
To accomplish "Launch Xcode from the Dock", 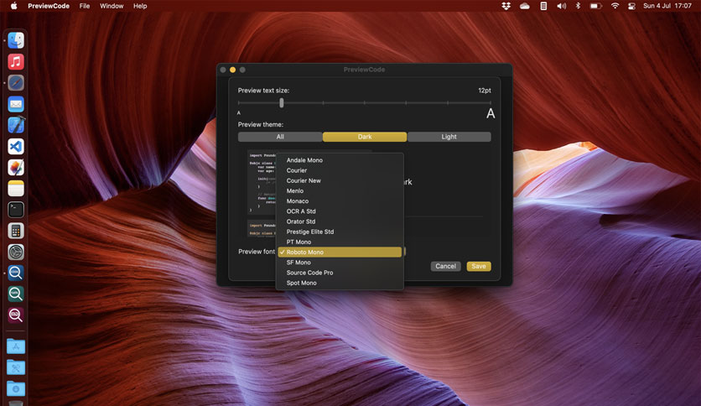I will point(16,125).
